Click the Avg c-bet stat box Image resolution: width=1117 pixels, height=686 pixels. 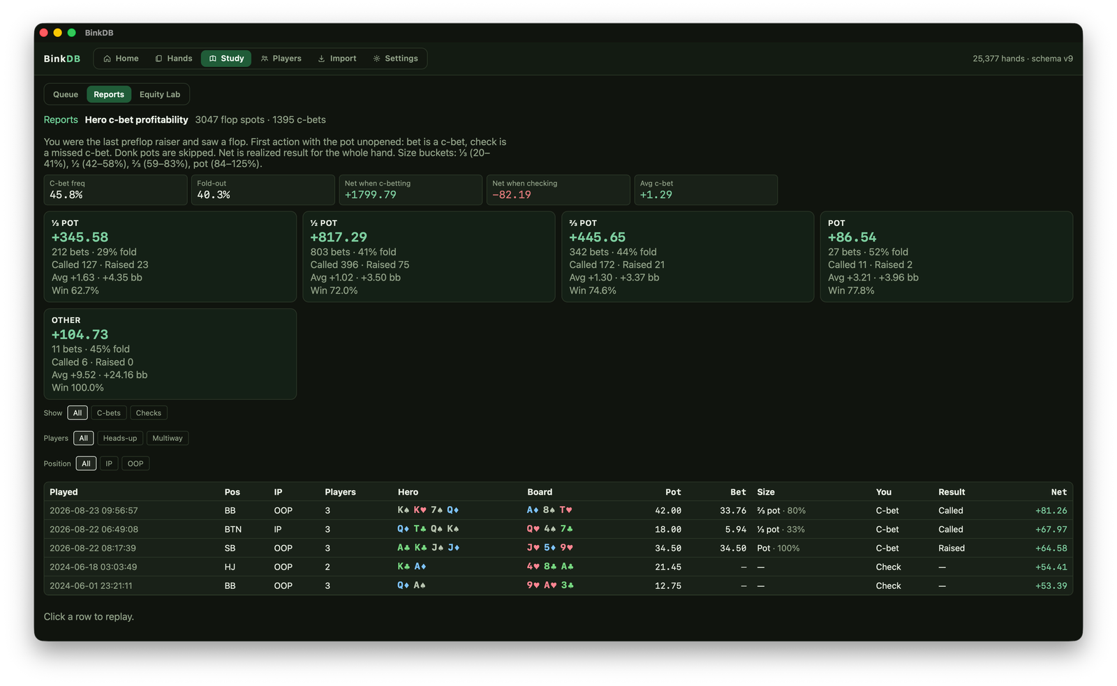click(706, 190)
